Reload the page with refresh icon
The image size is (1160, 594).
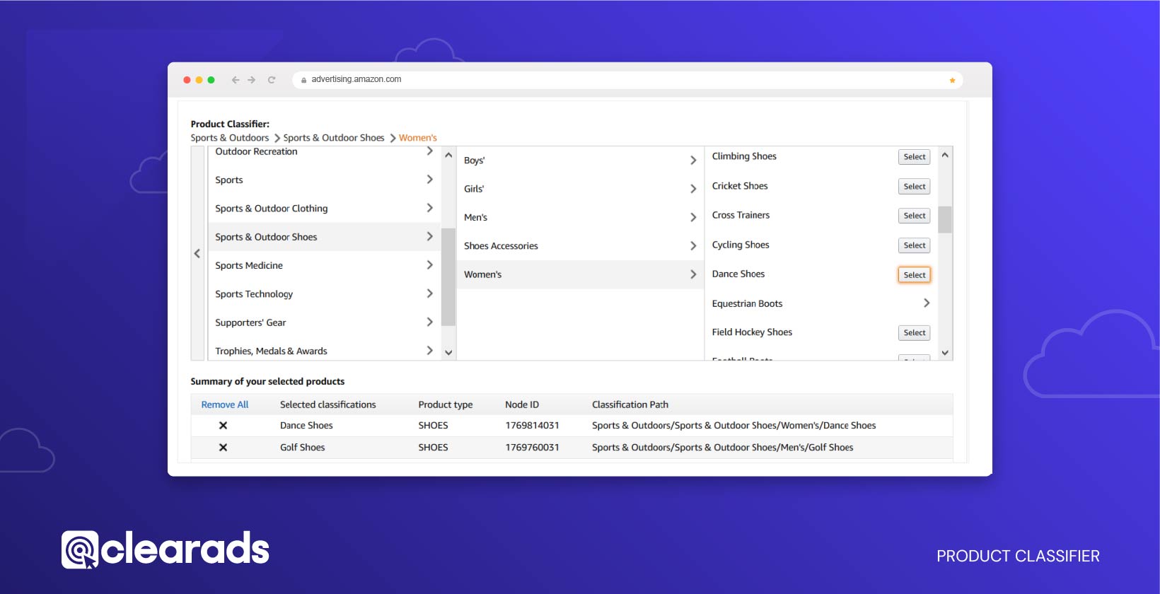[271, 80]
